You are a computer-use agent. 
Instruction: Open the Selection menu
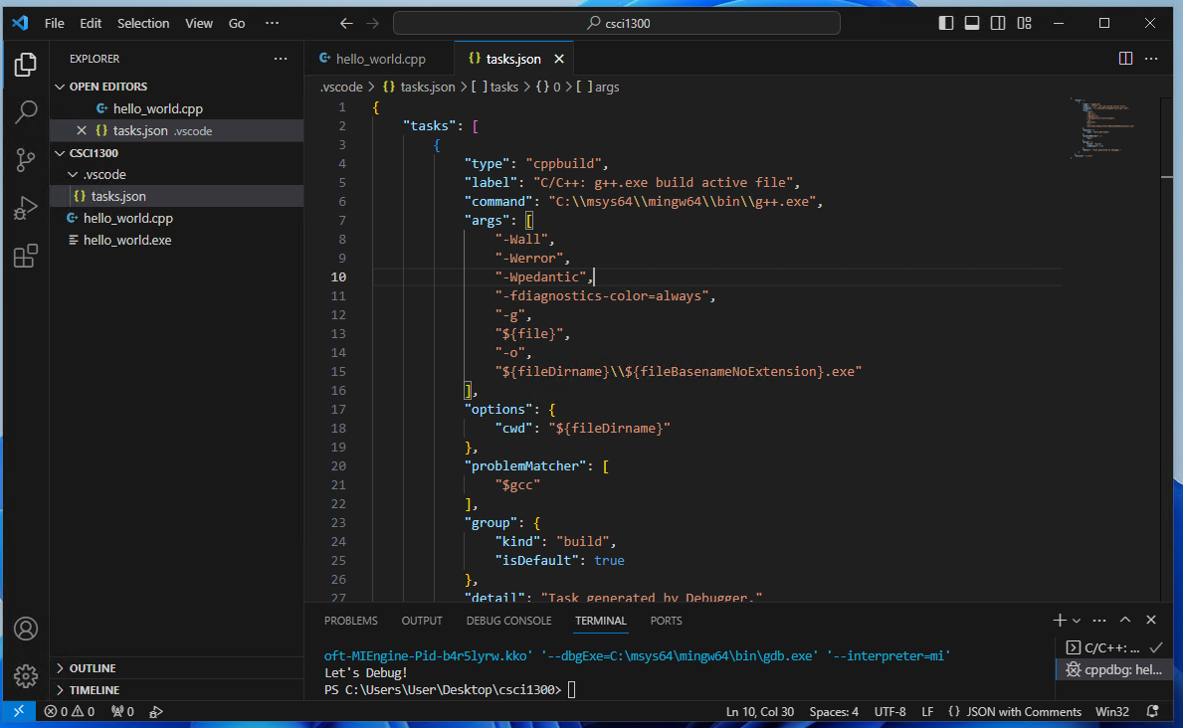point(143,24)
